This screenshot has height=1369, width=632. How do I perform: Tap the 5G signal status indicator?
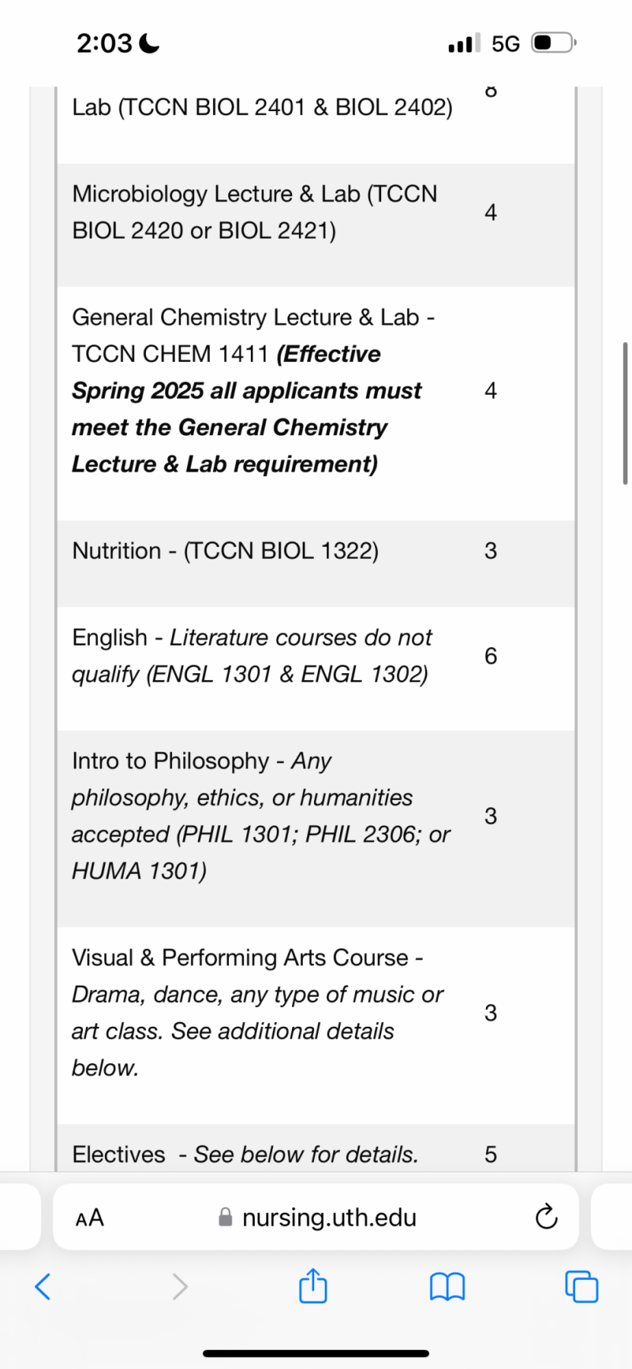coord(506,43)
